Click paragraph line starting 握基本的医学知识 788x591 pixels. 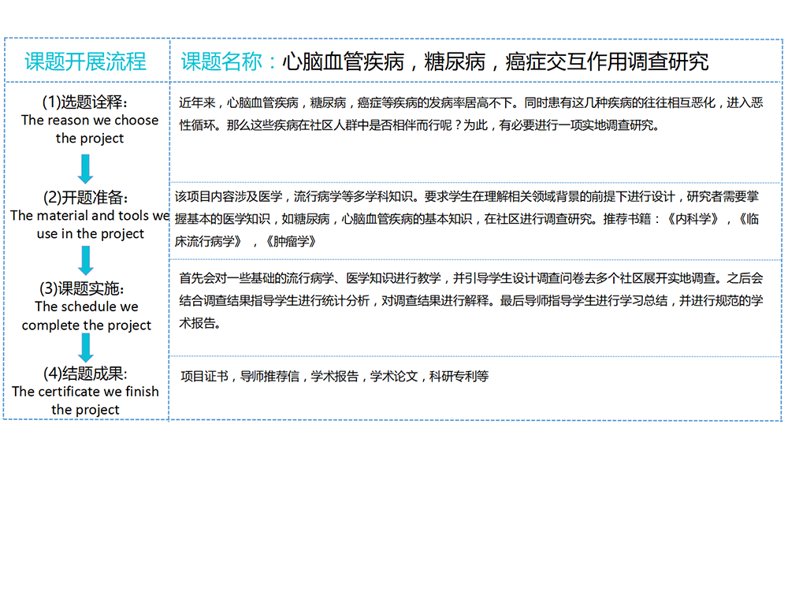(466, 219)
